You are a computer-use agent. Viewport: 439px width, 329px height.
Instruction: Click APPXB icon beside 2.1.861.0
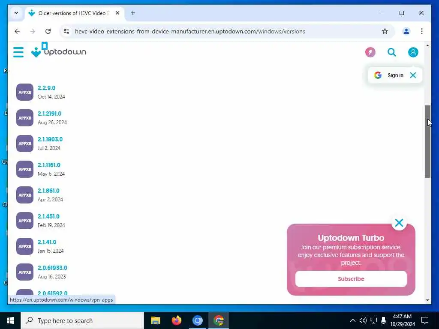tap(24, 195)
